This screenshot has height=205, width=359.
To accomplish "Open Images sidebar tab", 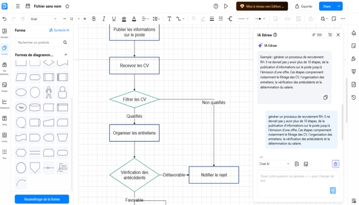I will coord(4,87).
